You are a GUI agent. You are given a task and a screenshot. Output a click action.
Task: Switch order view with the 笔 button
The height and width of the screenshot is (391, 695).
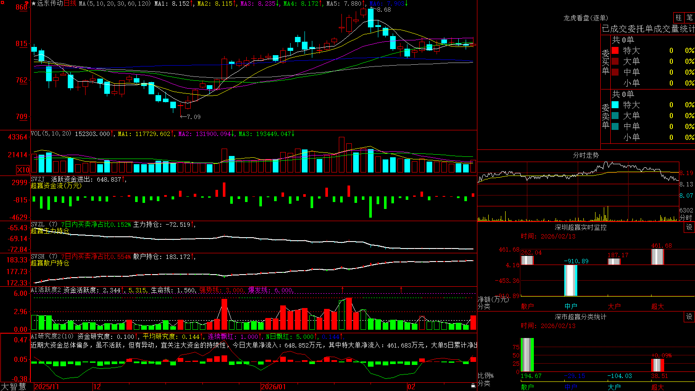[689, 18]
